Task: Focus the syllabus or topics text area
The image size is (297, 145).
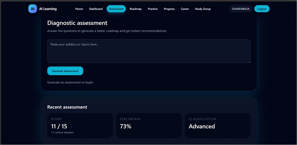Action: pos(149,51)
